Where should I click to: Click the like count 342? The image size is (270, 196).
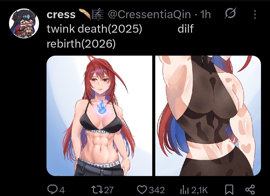coord(157,190)
